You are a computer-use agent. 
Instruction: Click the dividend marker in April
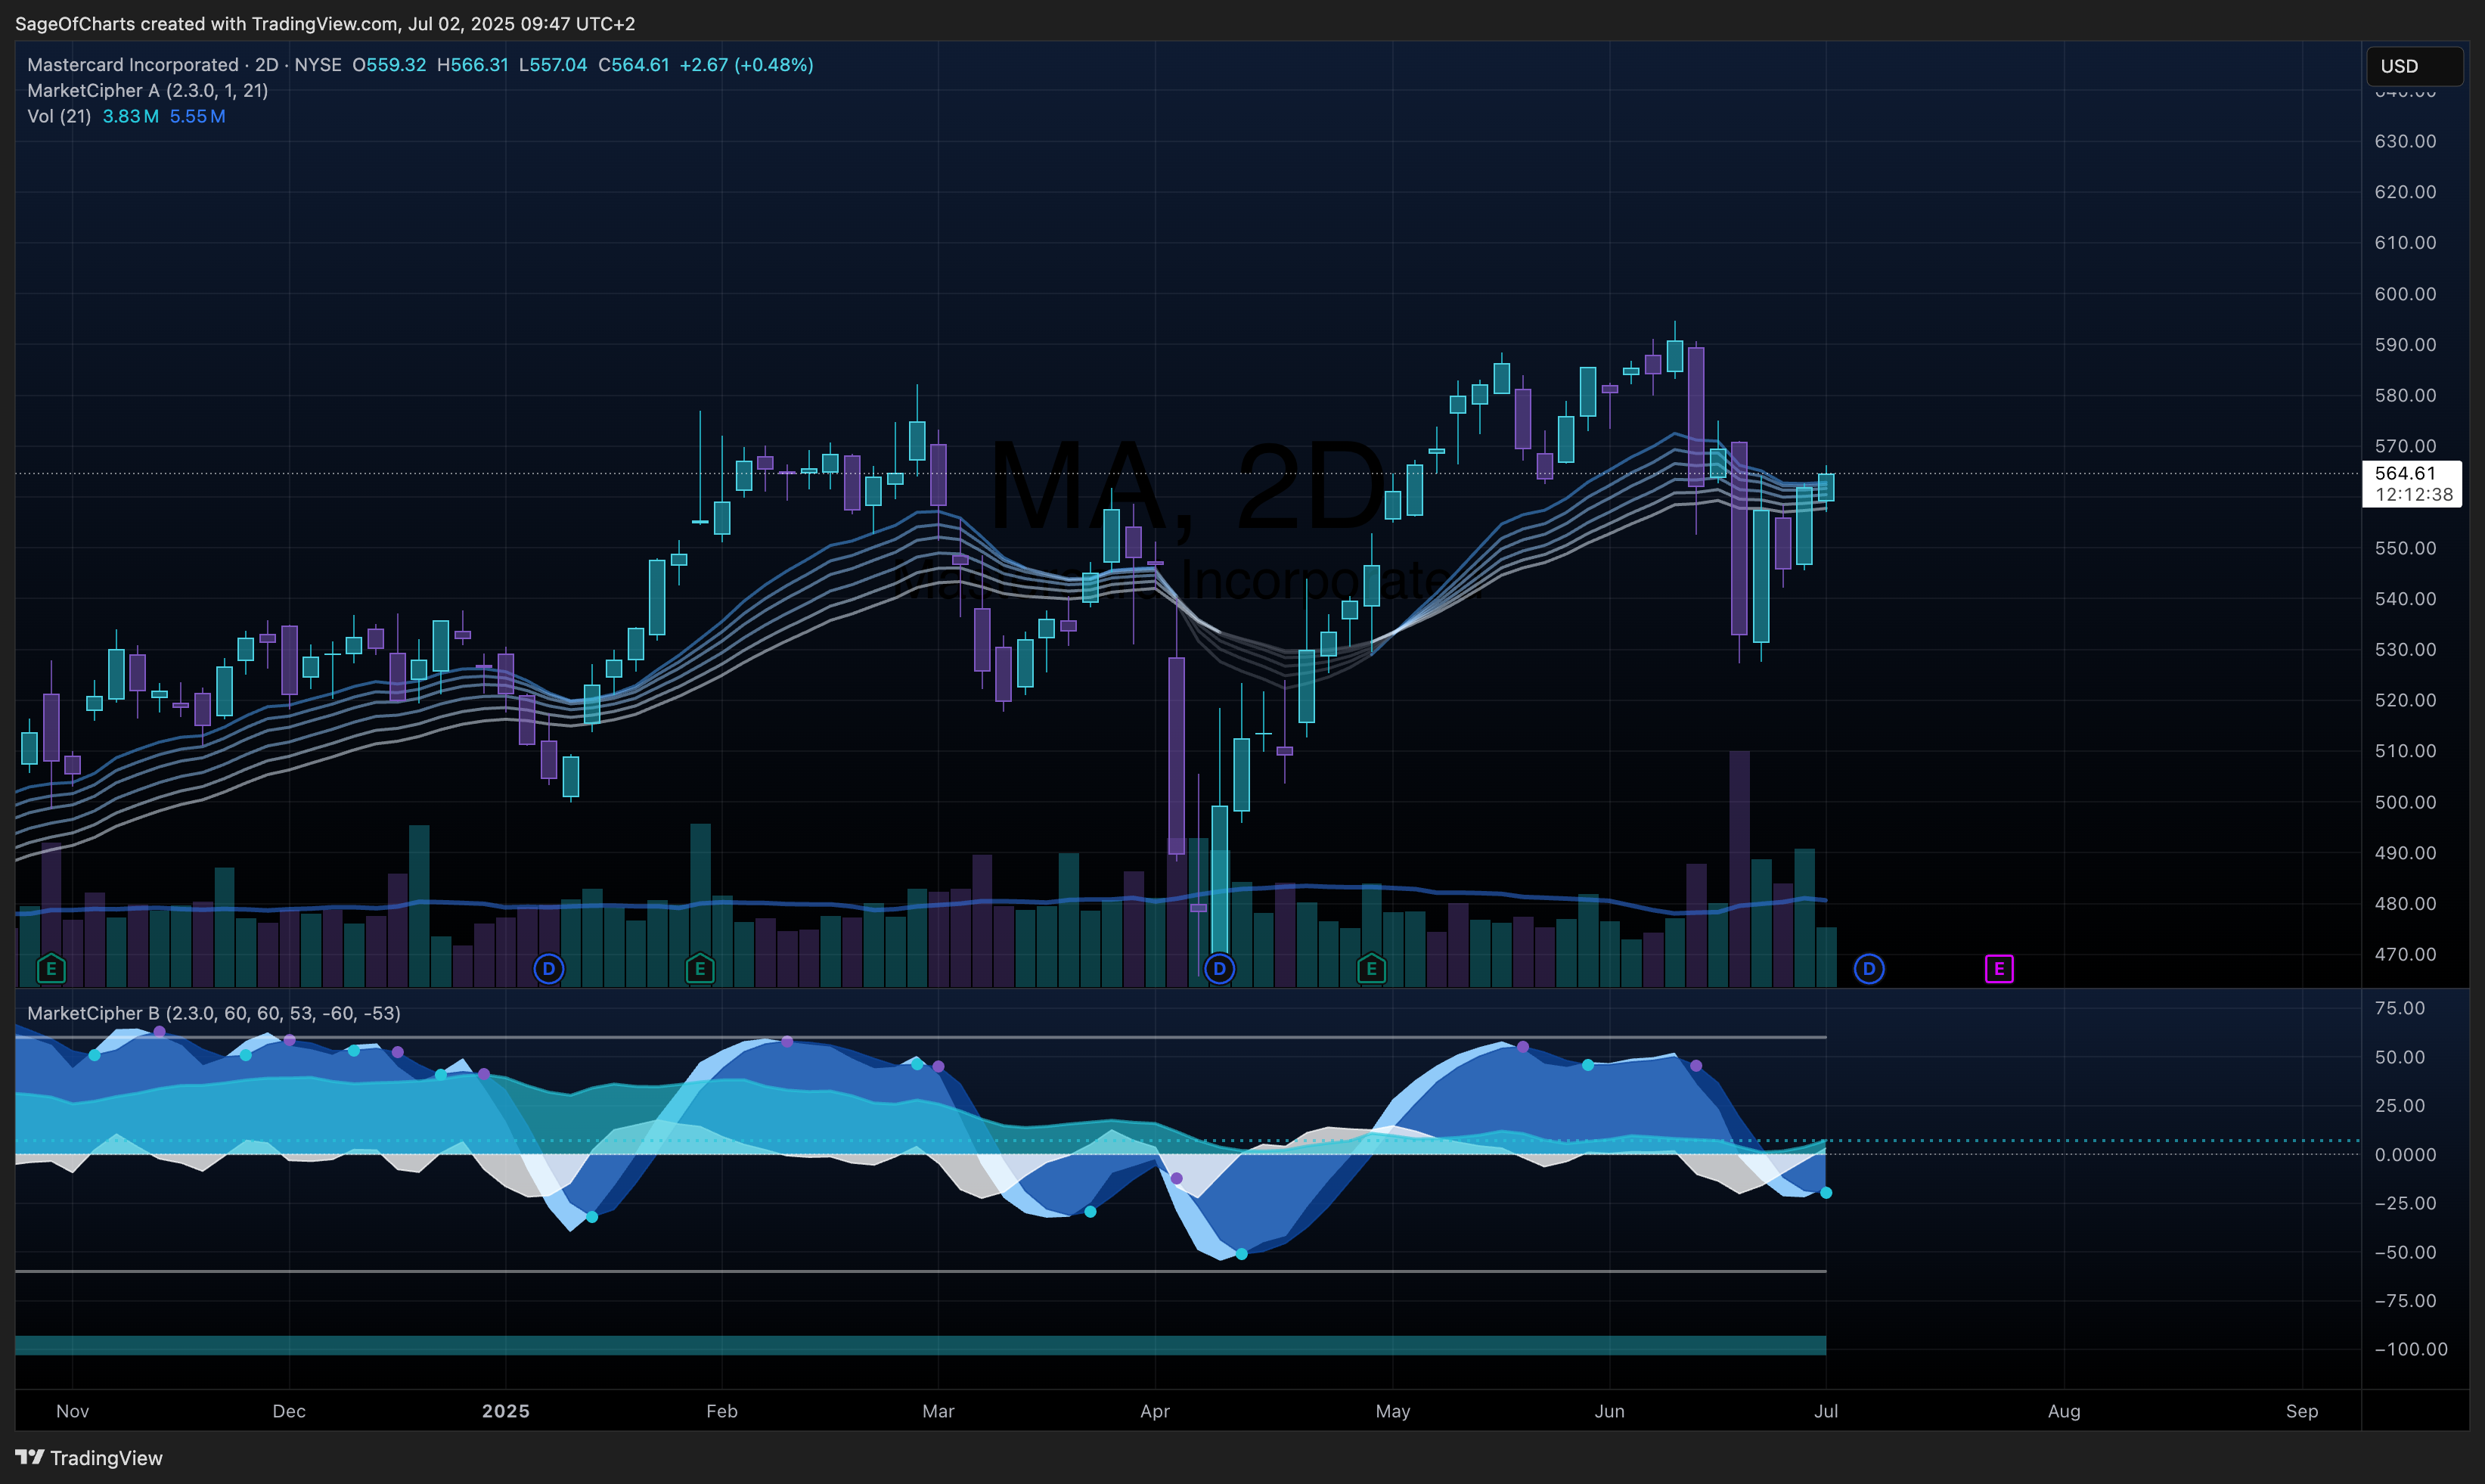(1220, 968)
